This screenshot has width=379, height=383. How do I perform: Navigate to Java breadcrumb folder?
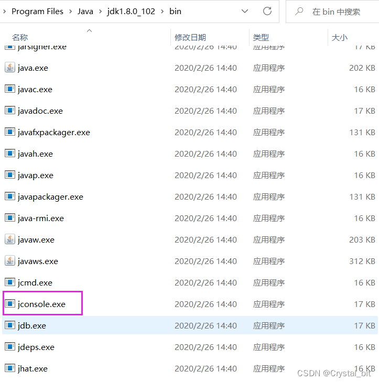pos(85,12)
